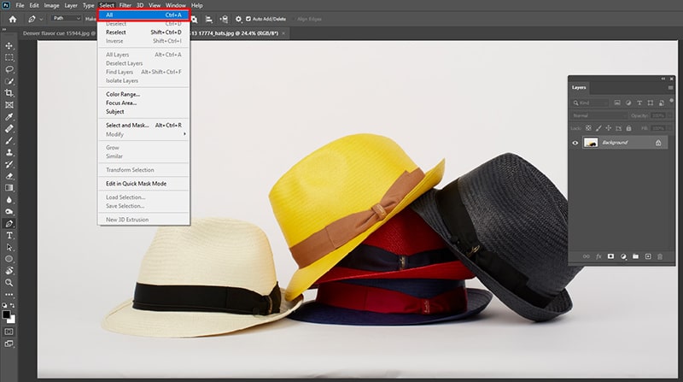
Task: Add a layer style with fx icon
Action: [598, 256]
